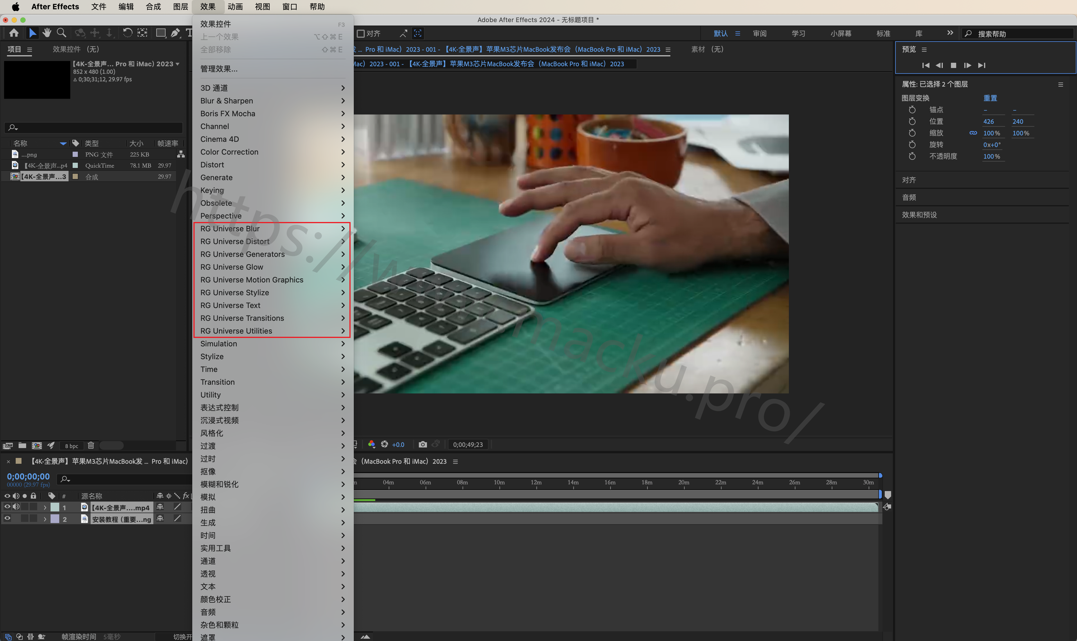Select the Pen tool
Screen dimensions: 1077x641
pos(175,33)
